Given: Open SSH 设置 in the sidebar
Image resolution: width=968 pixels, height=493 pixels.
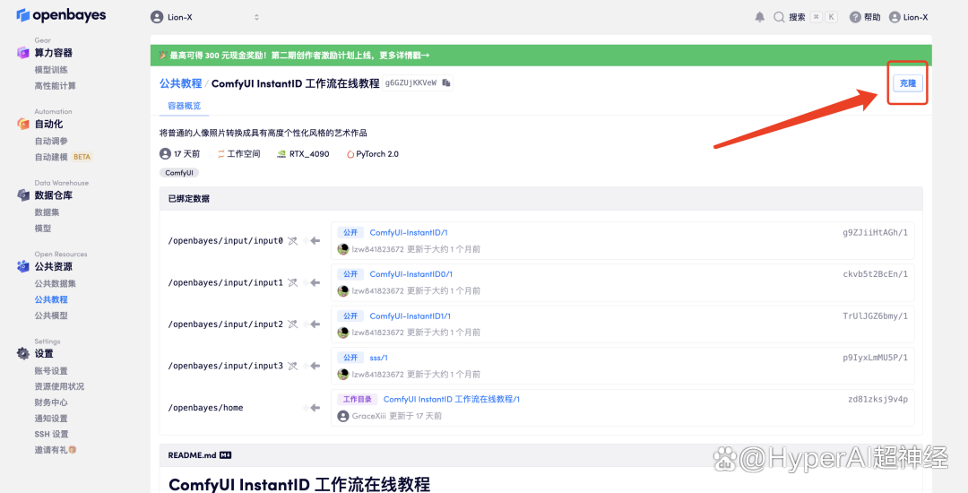Looking at the screenshot, I should click(51, 434).
